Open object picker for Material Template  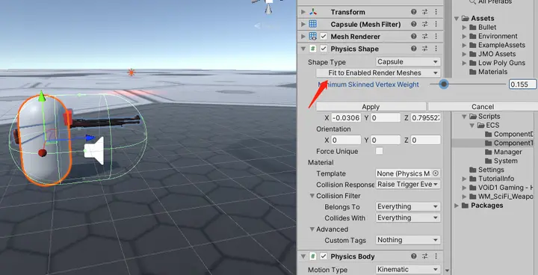click(436, 173)
